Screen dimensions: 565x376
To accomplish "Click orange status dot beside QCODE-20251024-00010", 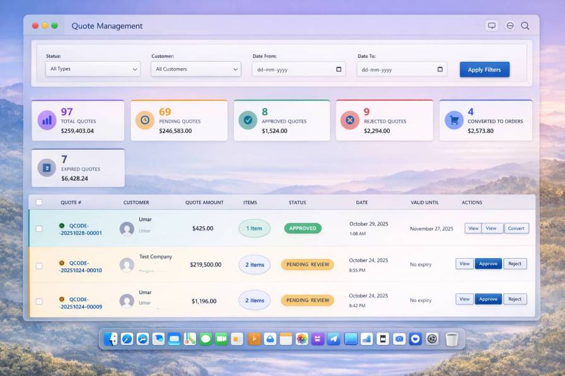I will [x=62, y=263].
